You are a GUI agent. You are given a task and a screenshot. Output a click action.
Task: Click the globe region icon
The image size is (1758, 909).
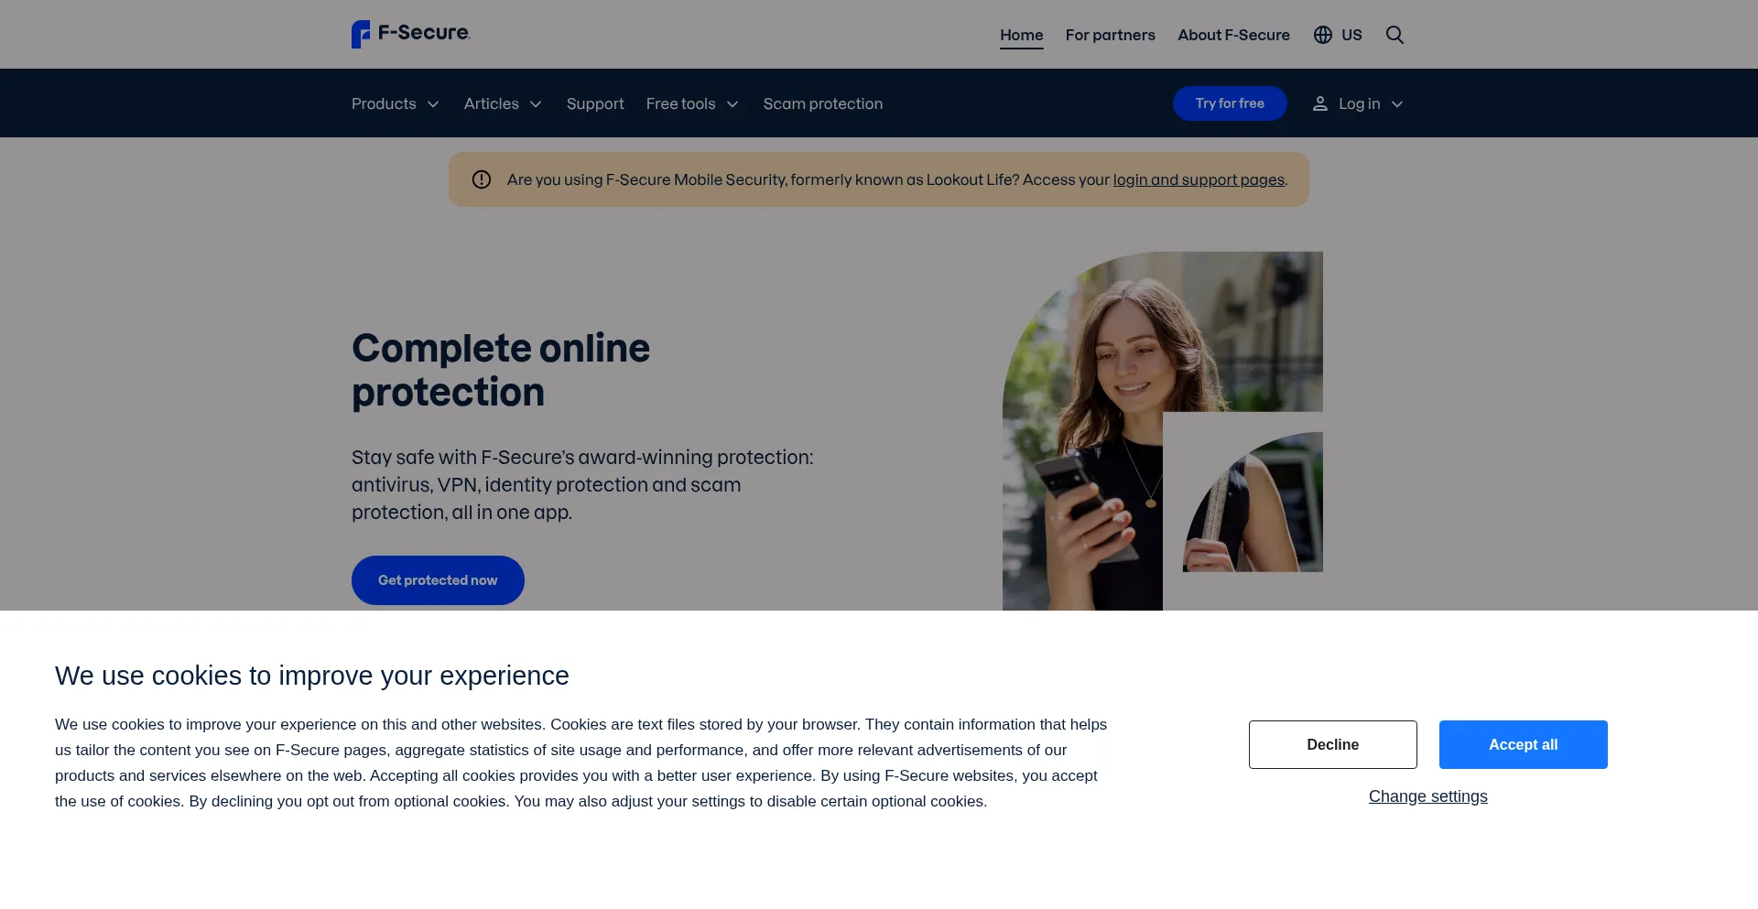(x=1322, y=35)
